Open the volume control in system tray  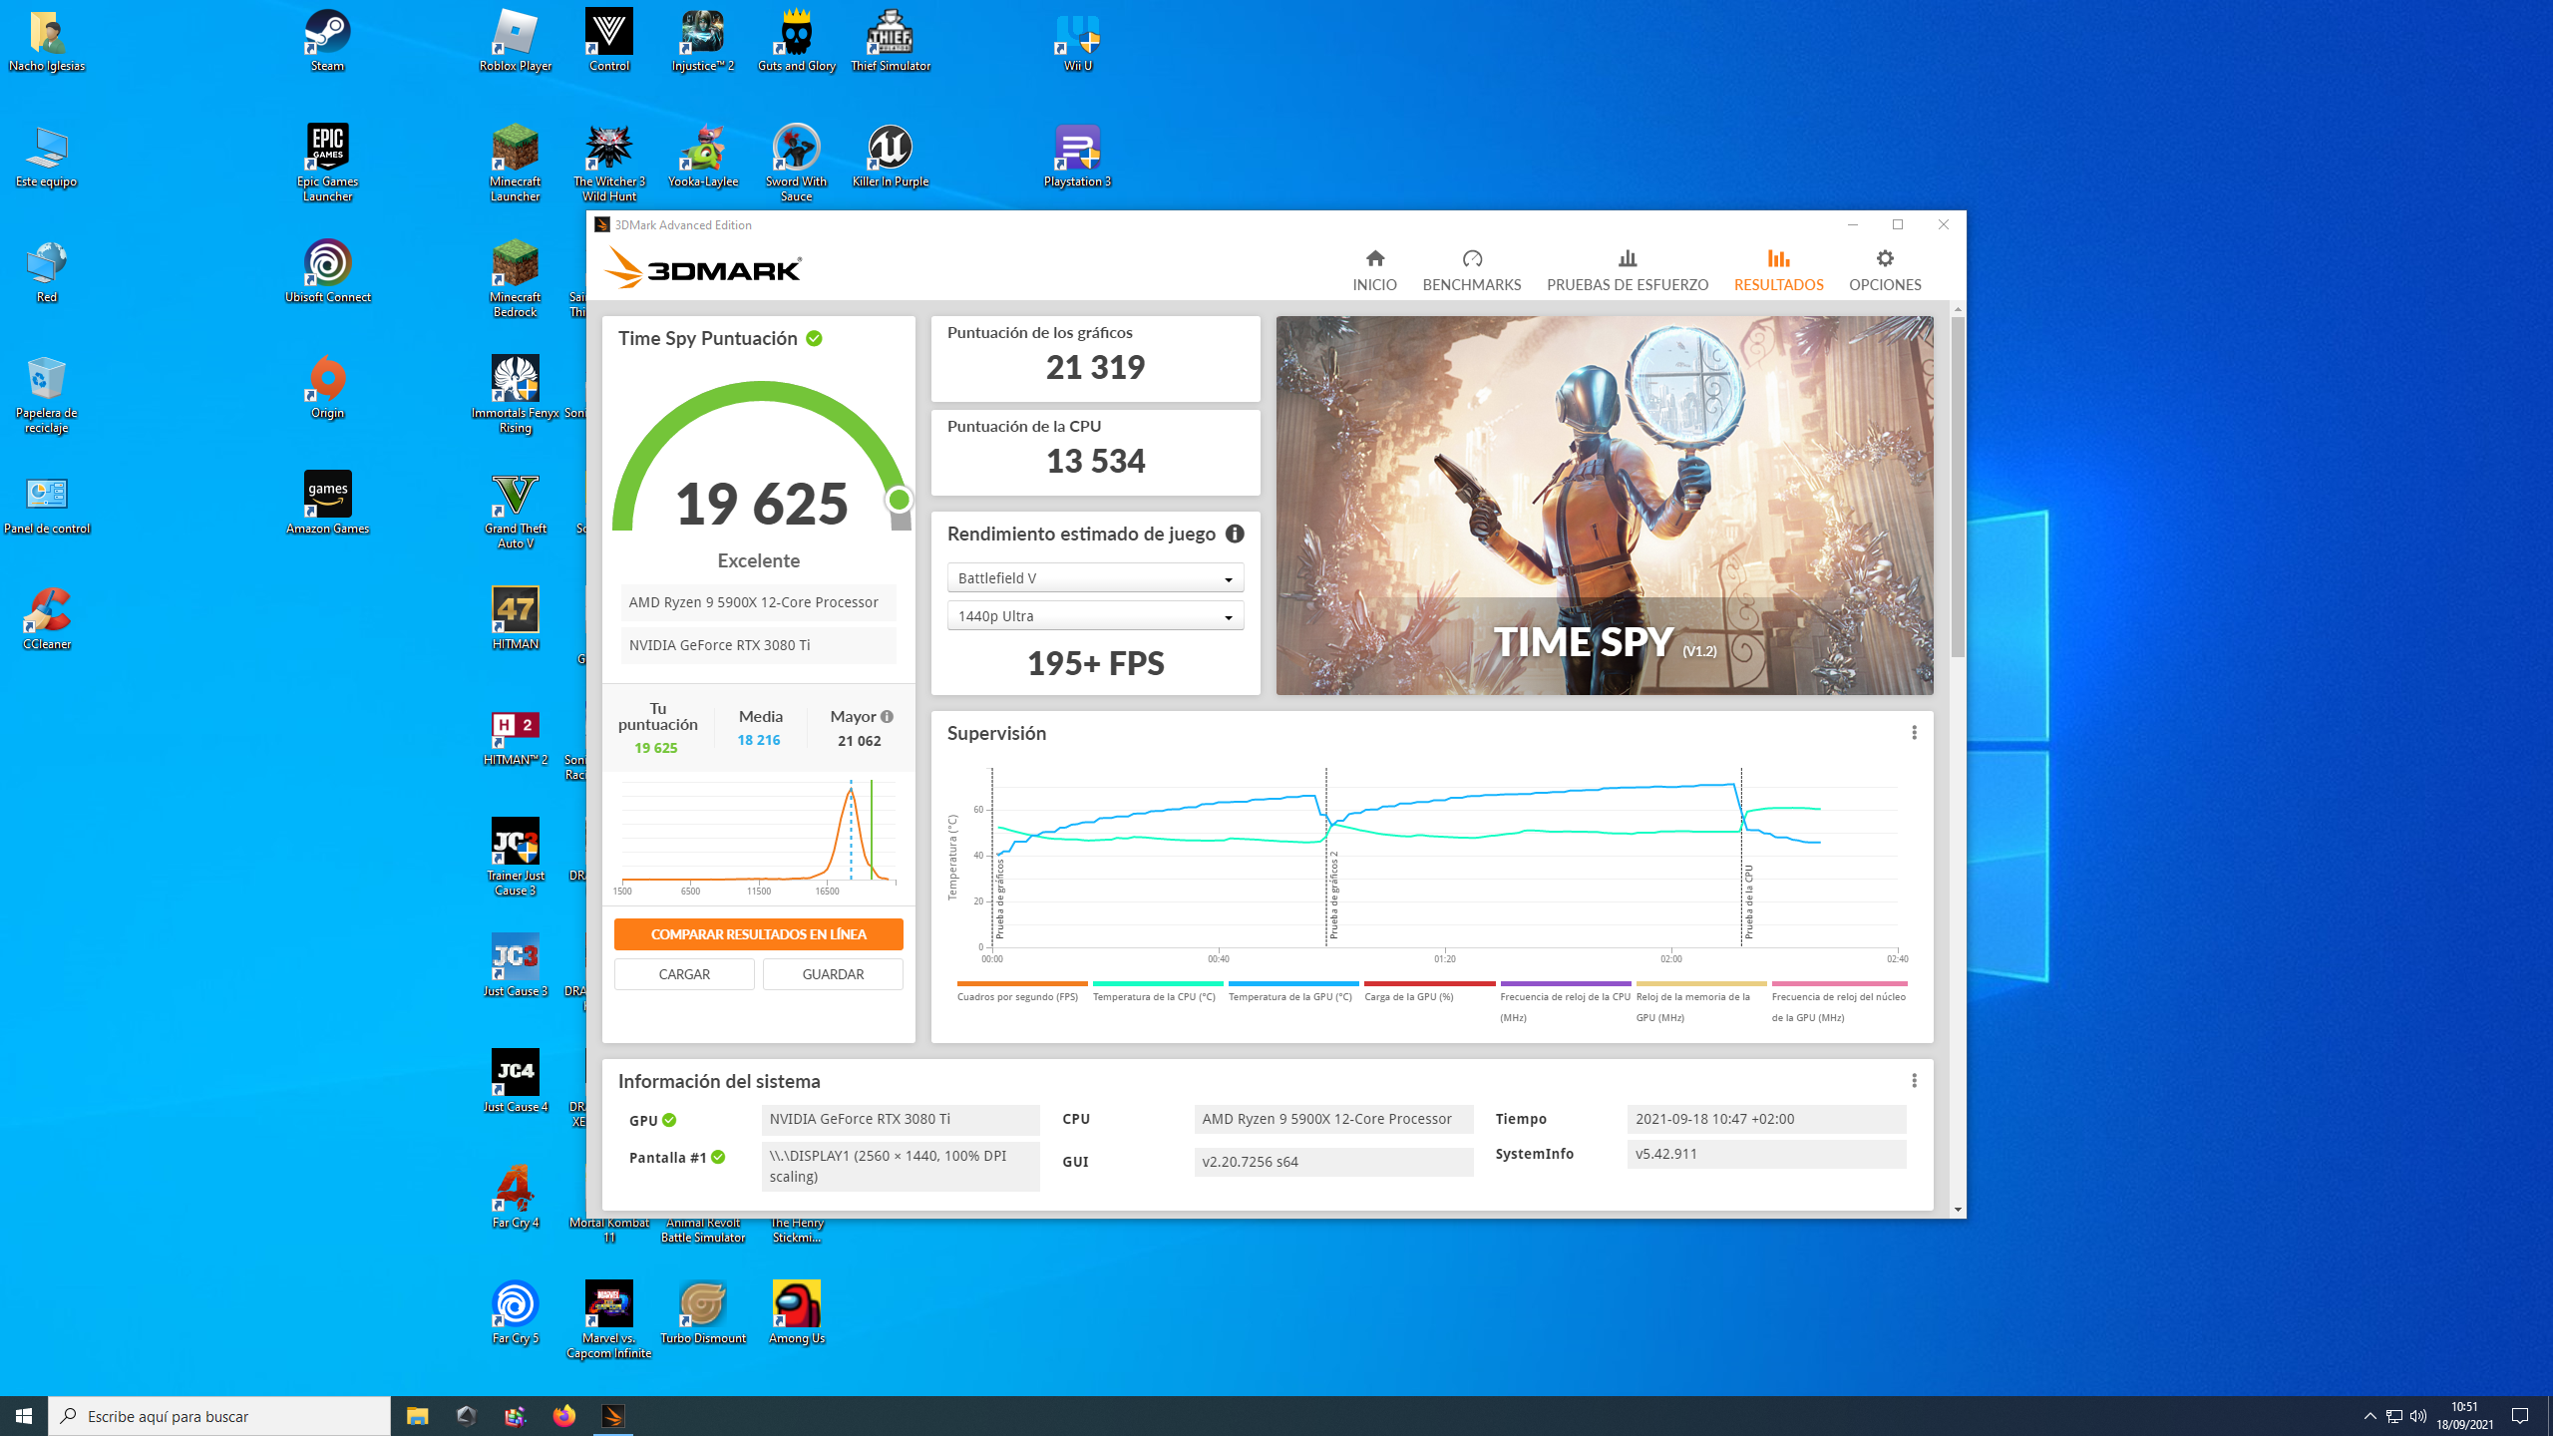[x=2418, y=1416]
